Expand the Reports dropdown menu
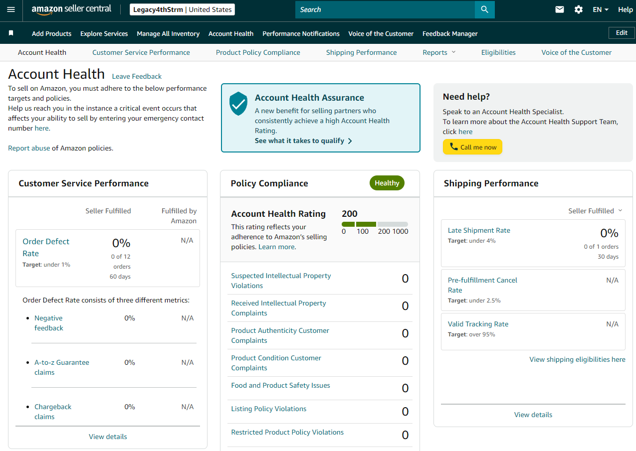The width and height of the screenshot is (636, 451). point(439,52)
